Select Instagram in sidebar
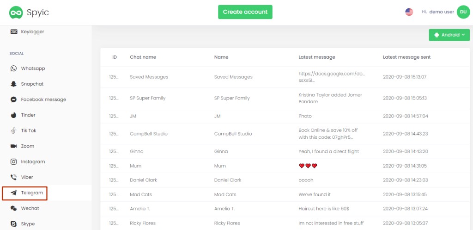473x230 pixels. (x=33, y=162)
